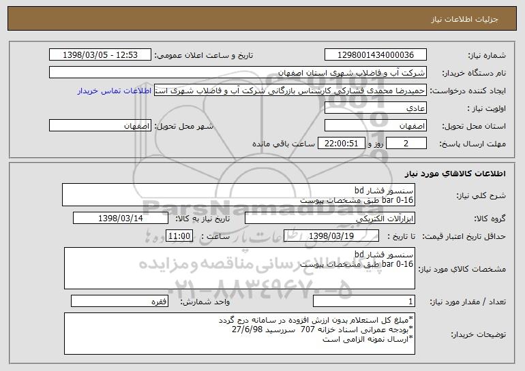
Task: Select the label تاریخ و ساعت اعلان عمومی
Action: [204, 55]
